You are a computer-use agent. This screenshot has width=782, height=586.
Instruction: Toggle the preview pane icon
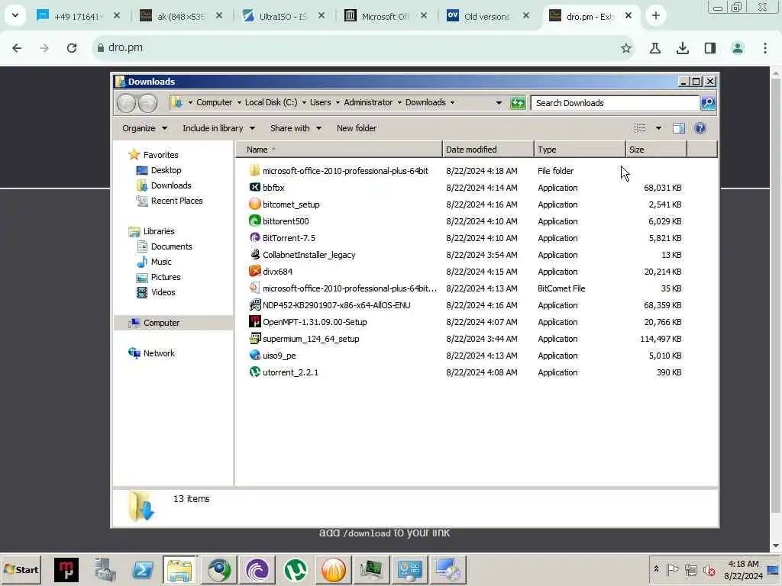[x=678, y=128]
